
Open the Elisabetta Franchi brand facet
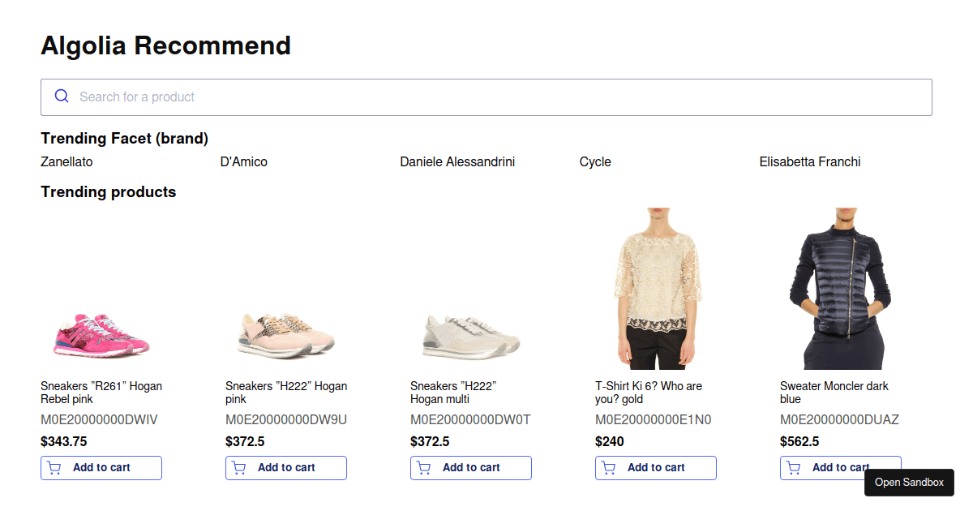coord(810,161)
